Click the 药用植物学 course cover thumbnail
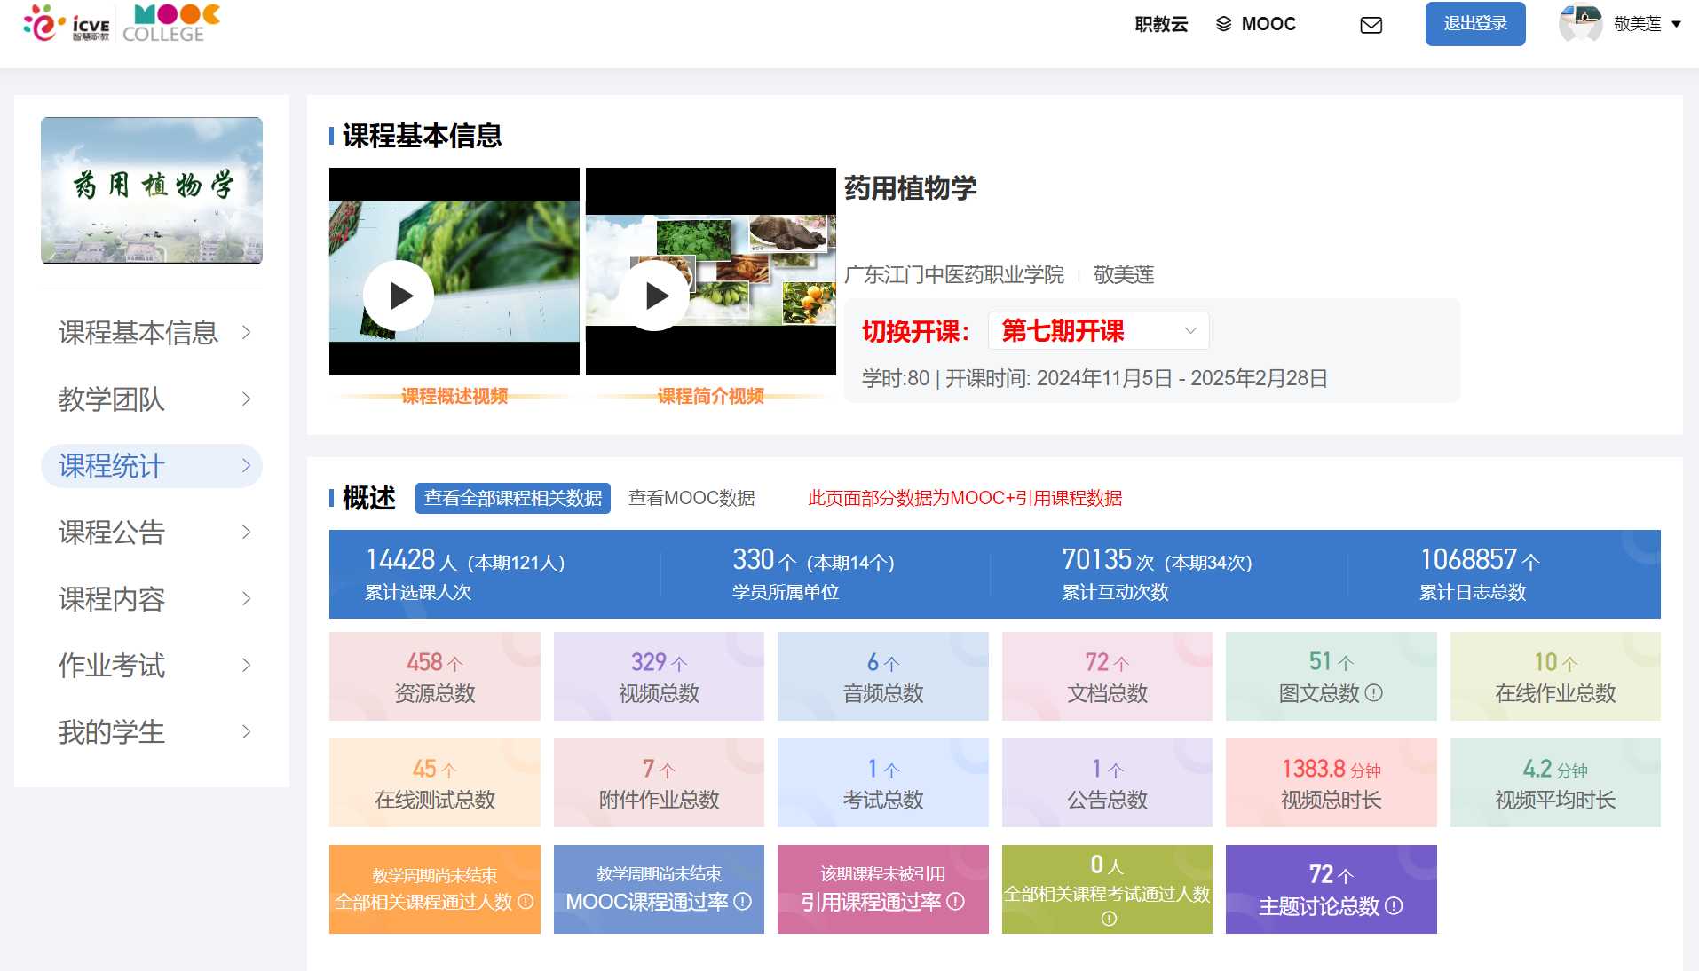Screen dimensions: 1699x971 click(x=152, y=191)
